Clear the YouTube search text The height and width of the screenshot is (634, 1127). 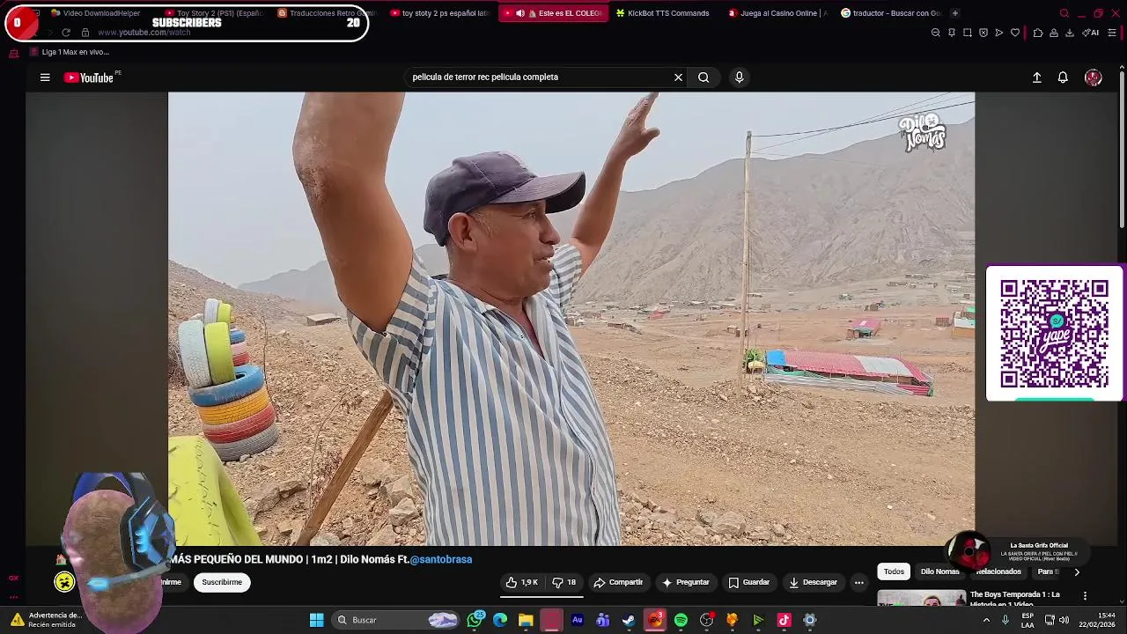pos(678,77)
